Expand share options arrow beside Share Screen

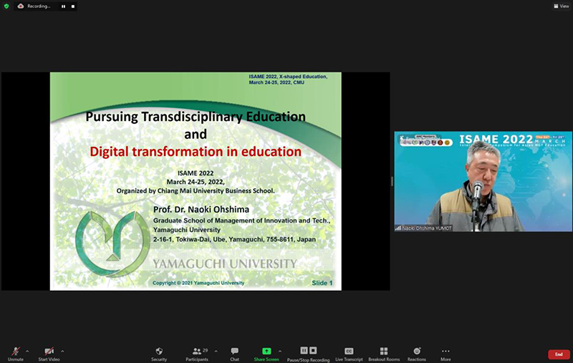coord(280,352)
